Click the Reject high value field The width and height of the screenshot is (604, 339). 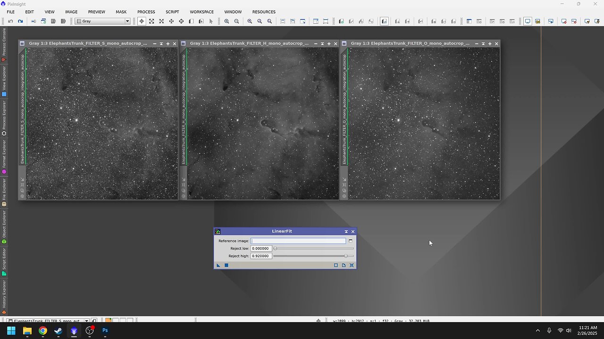(x=261, y=256)
